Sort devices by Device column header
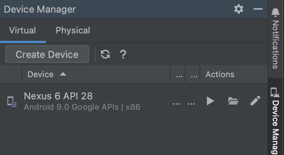The image size is (284, 155). tap(40, 74)
